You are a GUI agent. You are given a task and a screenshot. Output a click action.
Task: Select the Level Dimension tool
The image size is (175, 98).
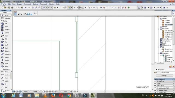(5, 75)
